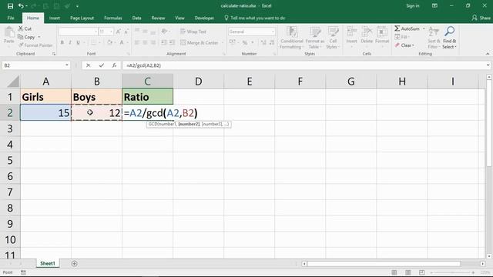Switch to the Formulas tab
This screenshot has height=277, width=493.
(x=113, y=18)
